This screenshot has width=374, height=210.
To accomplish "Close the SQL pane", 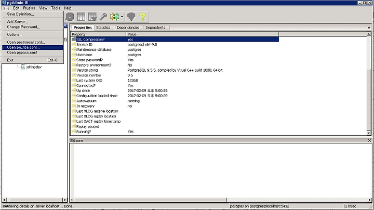I will [369, 140].
